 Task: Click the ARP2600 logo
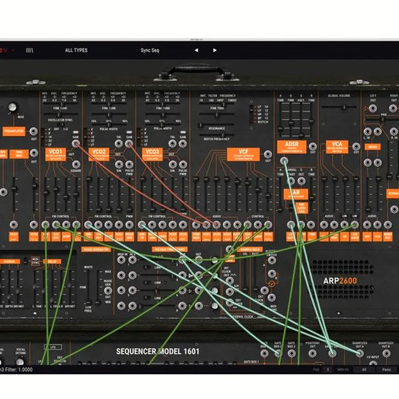point(340,281)
